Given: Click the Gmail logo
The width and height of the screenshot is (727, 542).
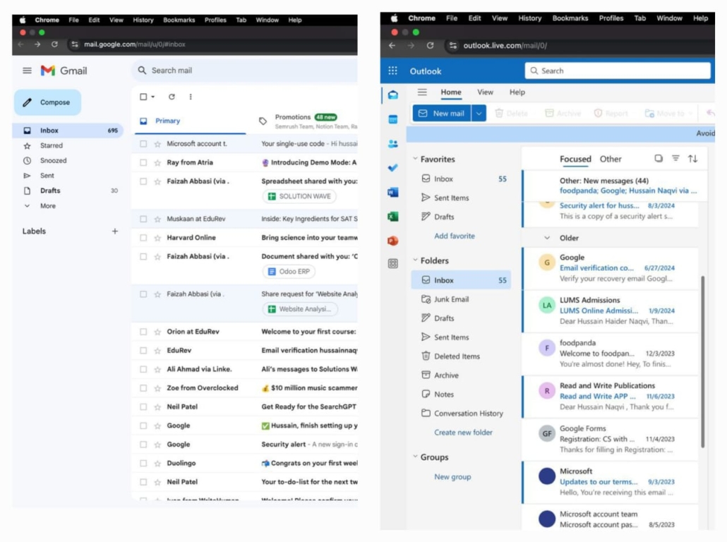Looking at the screenshot, I should click(x=64, y=71).
